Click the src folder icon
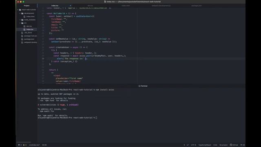 pyautogui.click(x=22, y=23)
